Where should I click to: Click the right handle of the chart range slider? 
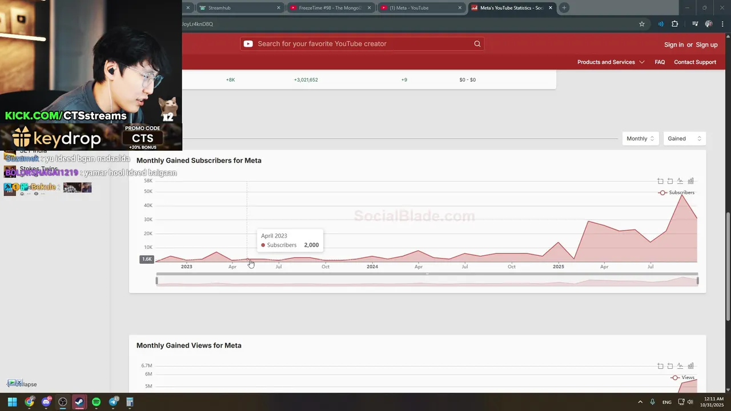698,280
